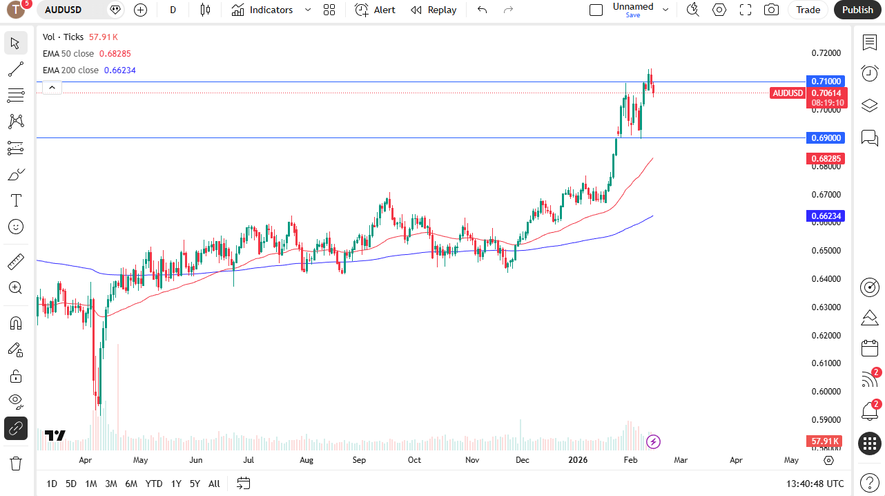The height and width of the screenshot is (496, 885).
Task: Hide all drawings with the eye icon
Action: [16, 402]
